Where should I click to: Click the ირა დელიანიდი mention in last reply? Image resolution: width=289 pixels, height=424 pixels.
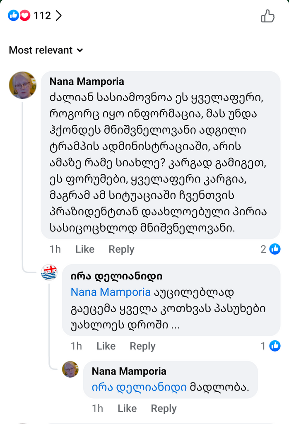pyautogui.click(x=139, y=387)
